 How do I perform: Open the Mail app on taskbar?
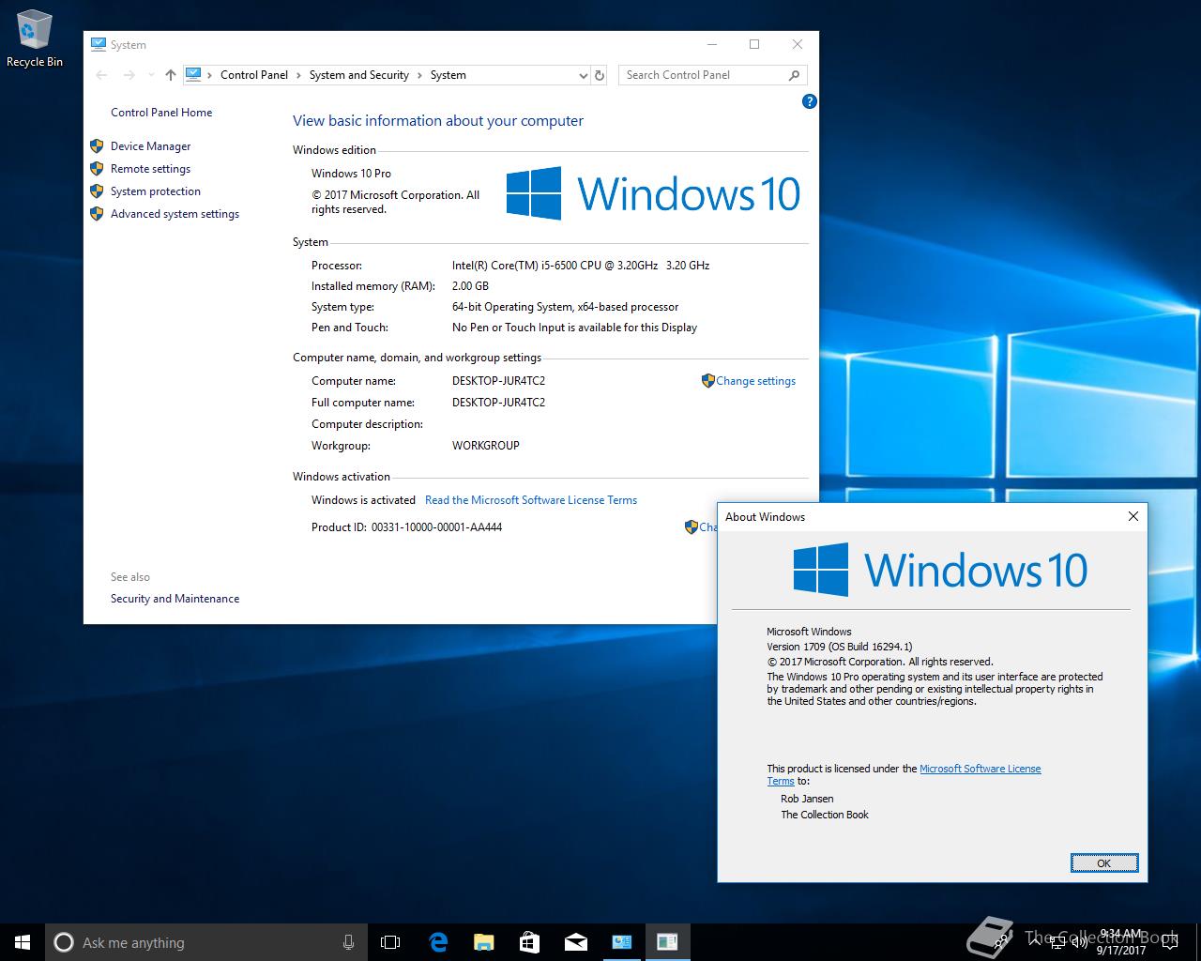pos(575,942)
